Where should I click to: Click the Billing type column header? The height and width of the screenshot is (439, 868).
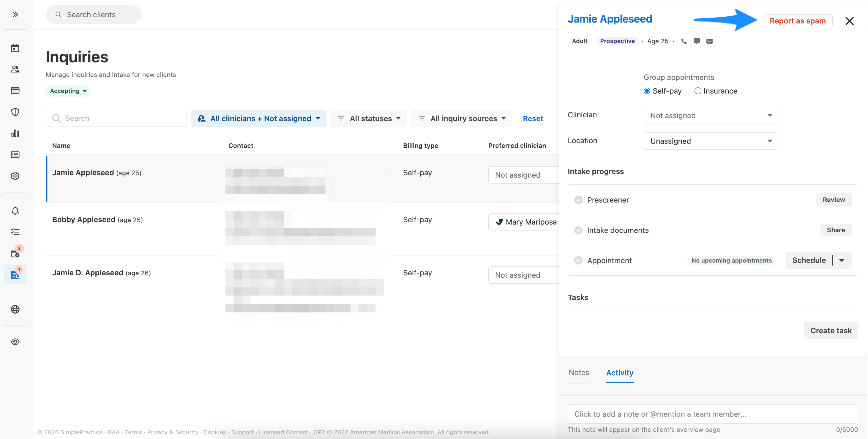coord(421,146)
